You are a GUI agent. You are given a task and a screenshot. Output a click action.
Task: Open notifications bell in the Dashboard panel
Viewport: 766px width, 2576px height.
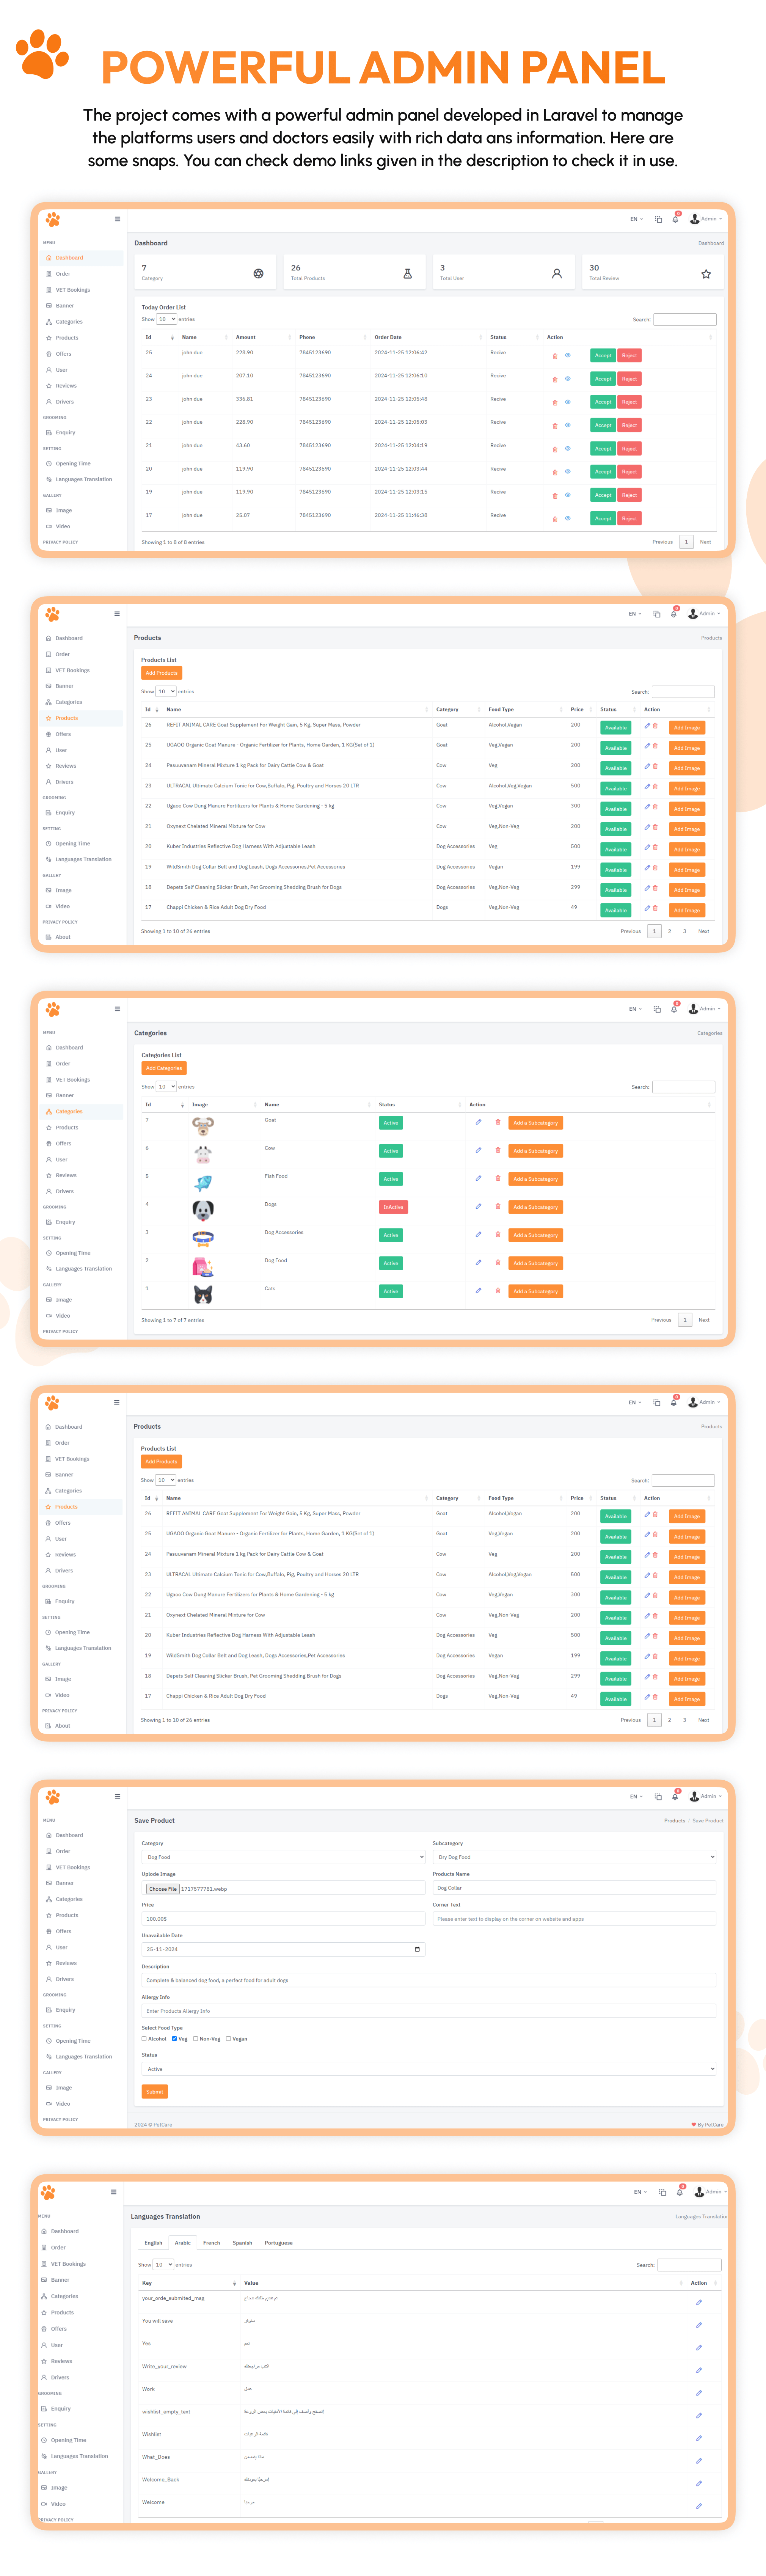675,219
